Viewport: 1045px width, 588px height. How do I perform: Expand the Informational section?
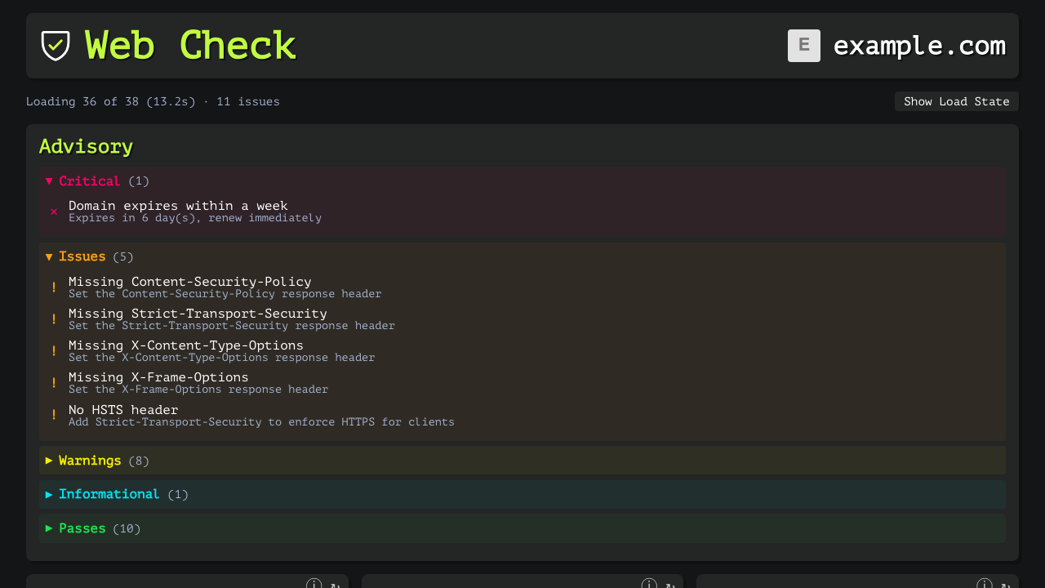coord(522,494)
